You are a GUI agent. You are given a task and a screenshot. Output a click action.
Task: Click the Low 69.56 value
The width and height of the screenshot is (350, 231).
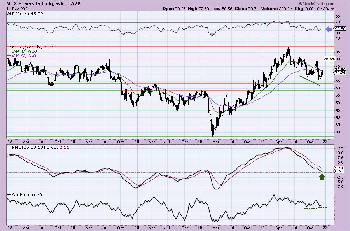(x=222, y=9)
